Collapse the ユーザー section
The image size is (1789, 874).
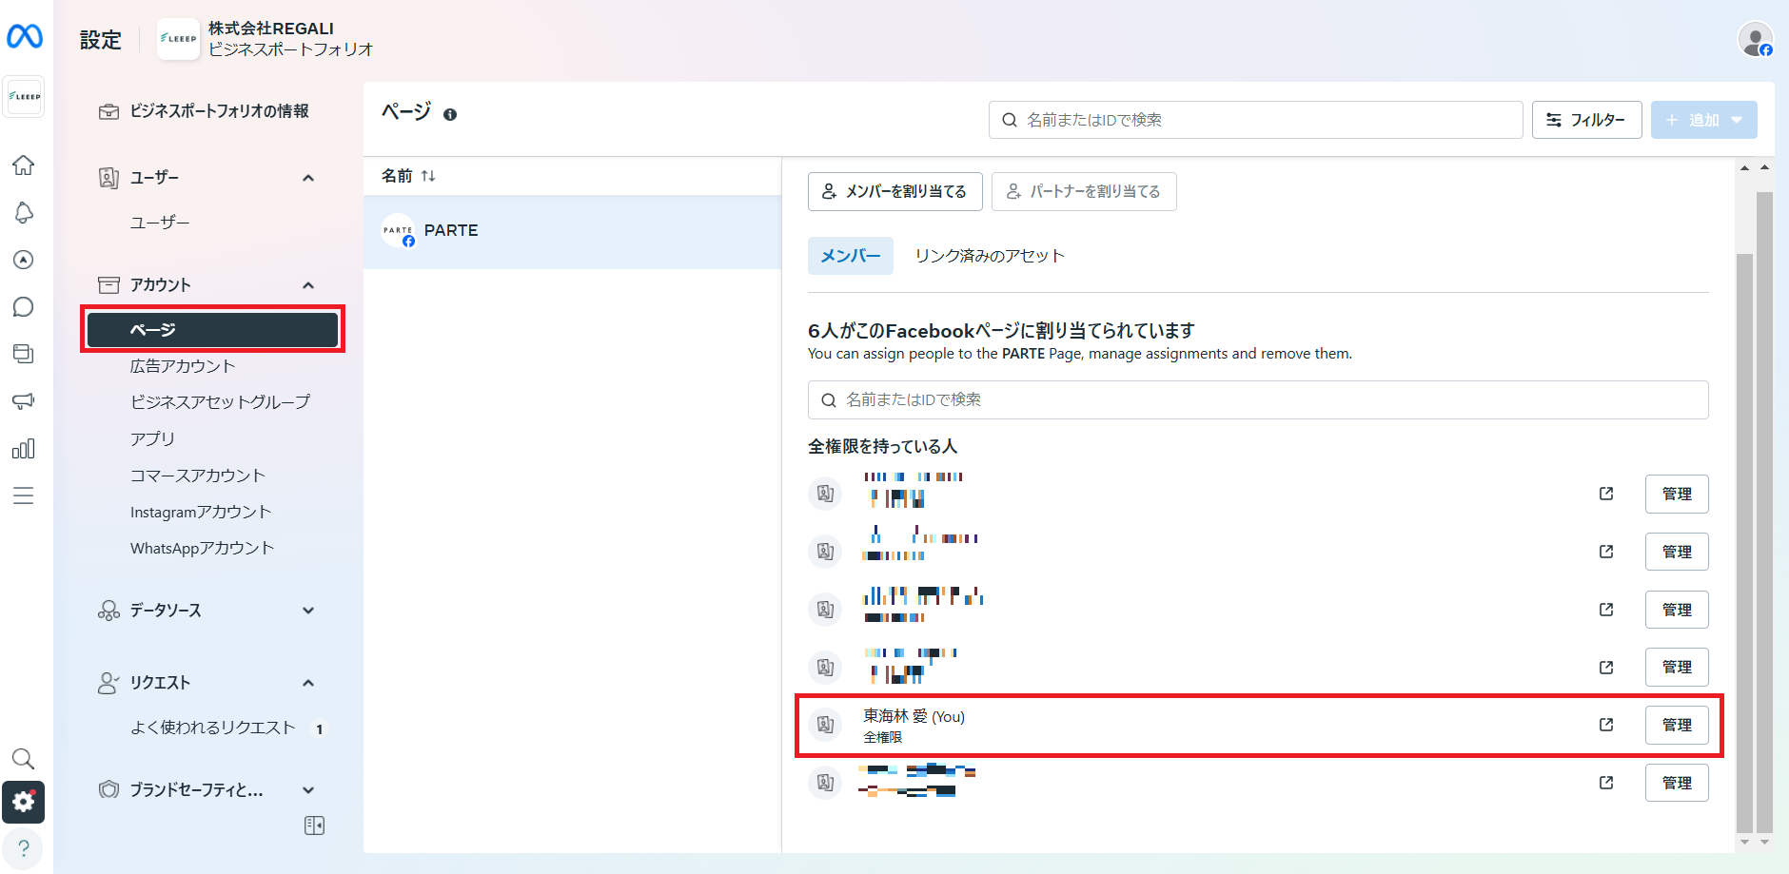point(308,178)
